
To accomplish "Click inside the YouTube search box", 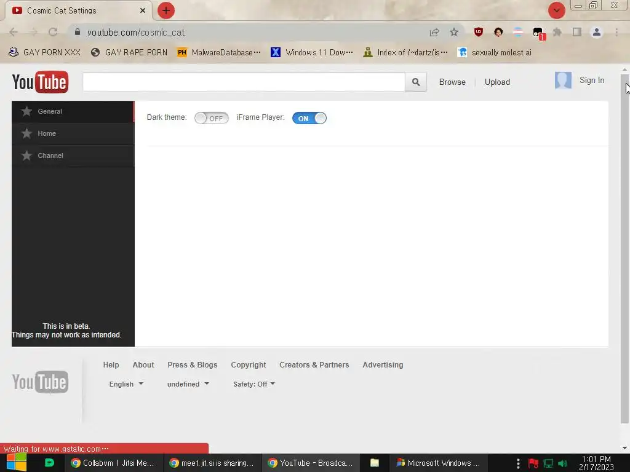I will pyautogui.click(x=244, y=82).
